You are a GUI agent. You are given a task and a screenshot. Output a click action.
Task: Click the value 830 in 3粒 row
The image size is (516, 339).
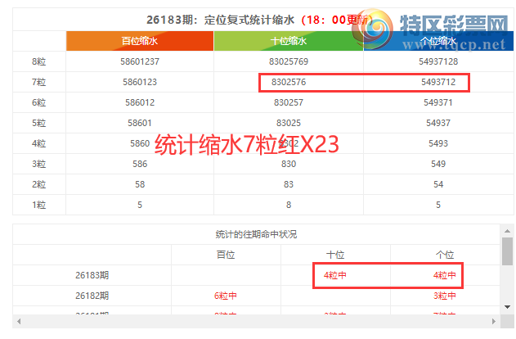pyautogui.click(x=289, y=164)
